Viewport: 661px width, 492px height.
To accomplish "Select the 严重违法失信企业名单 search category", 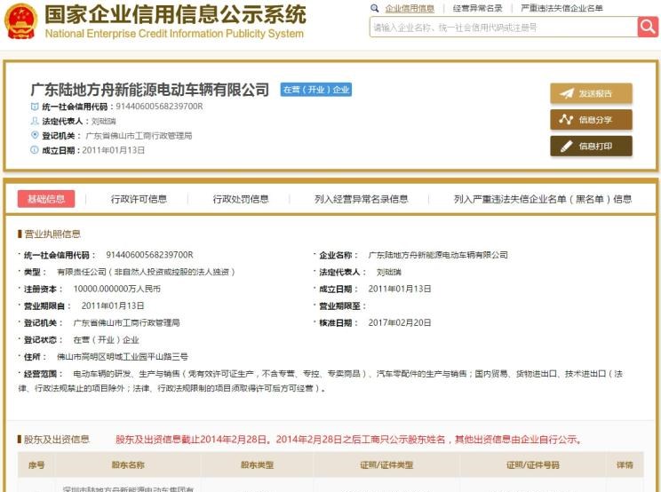I will [561, 8].
